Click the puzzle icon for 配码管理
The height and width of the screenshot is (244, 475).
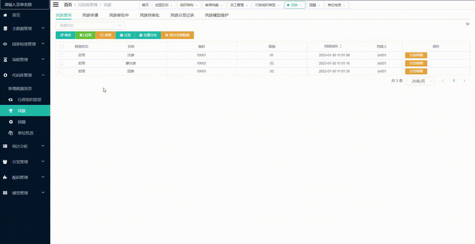pos(5,178)
